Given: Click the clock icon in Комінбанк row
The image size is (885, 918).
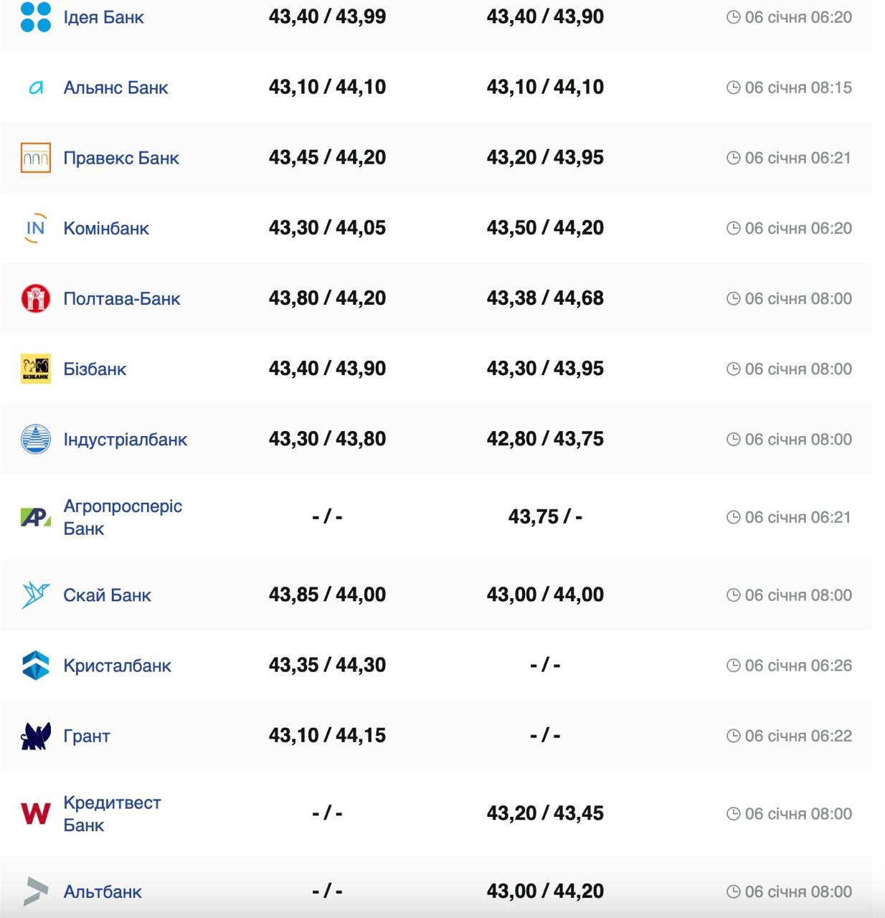Looking at the screenshot, I should (x=733, y=228).
